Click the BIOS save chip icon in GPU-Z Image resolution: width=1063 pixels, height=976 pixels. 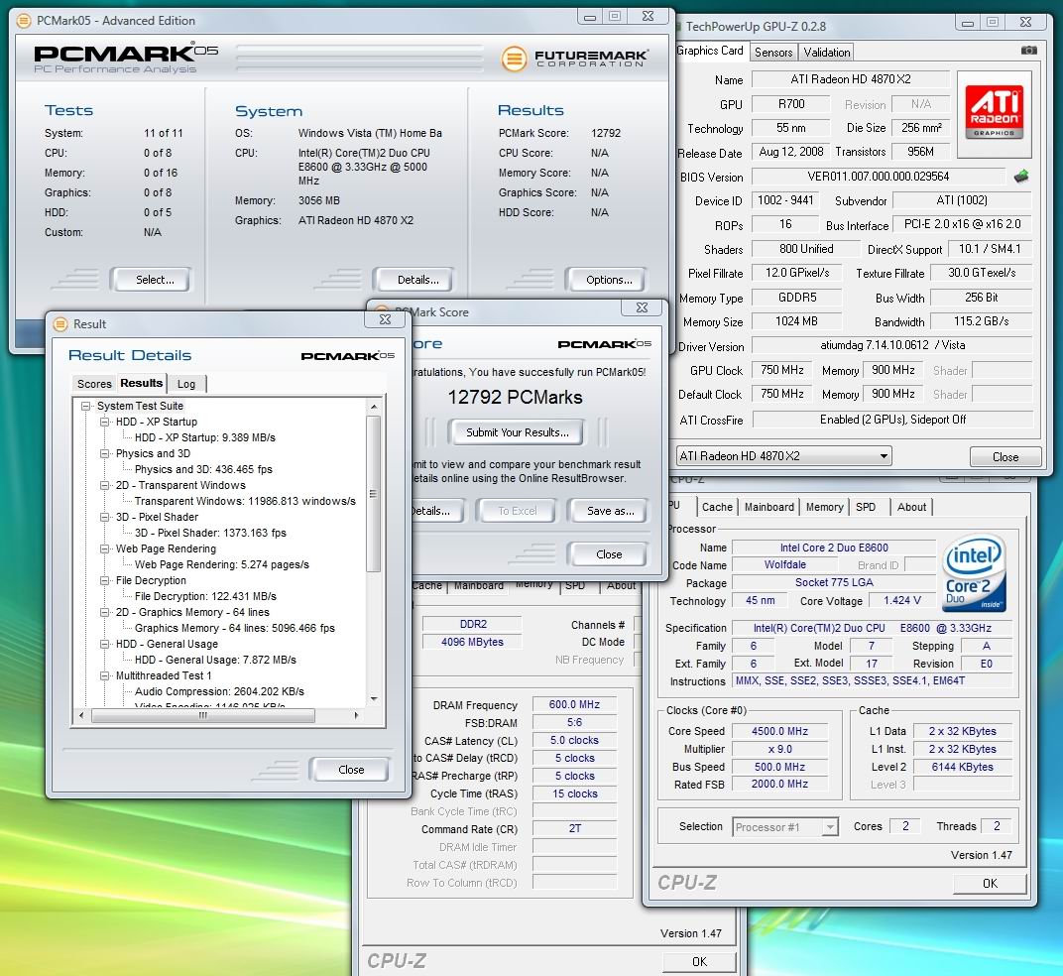(1021, 177)
